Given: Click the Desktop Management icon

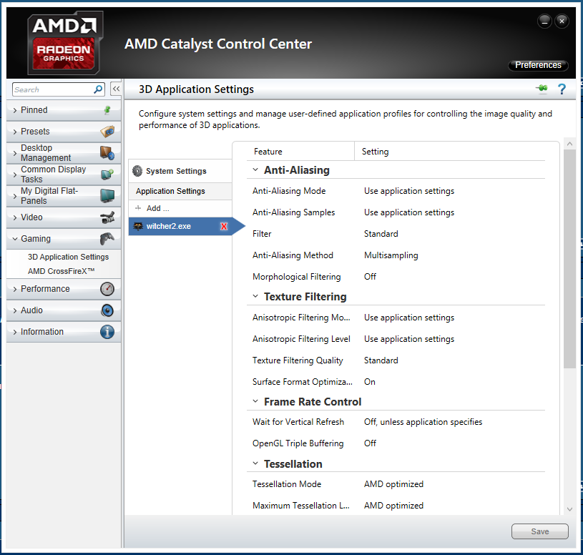Looking at the screenshot, I should point(107,153).
